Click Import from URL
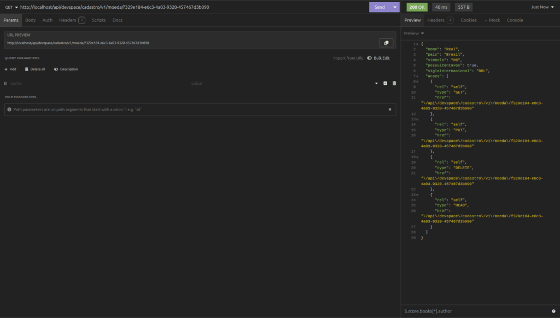560x318 pixels. tap(348, 58)
